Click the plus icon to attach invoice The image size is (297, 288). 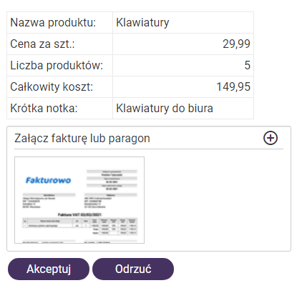point(271,138)
